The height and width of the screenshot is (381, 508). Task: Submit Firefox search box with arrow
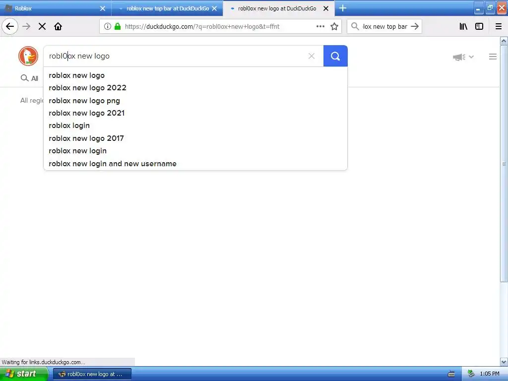pos(415,26)
